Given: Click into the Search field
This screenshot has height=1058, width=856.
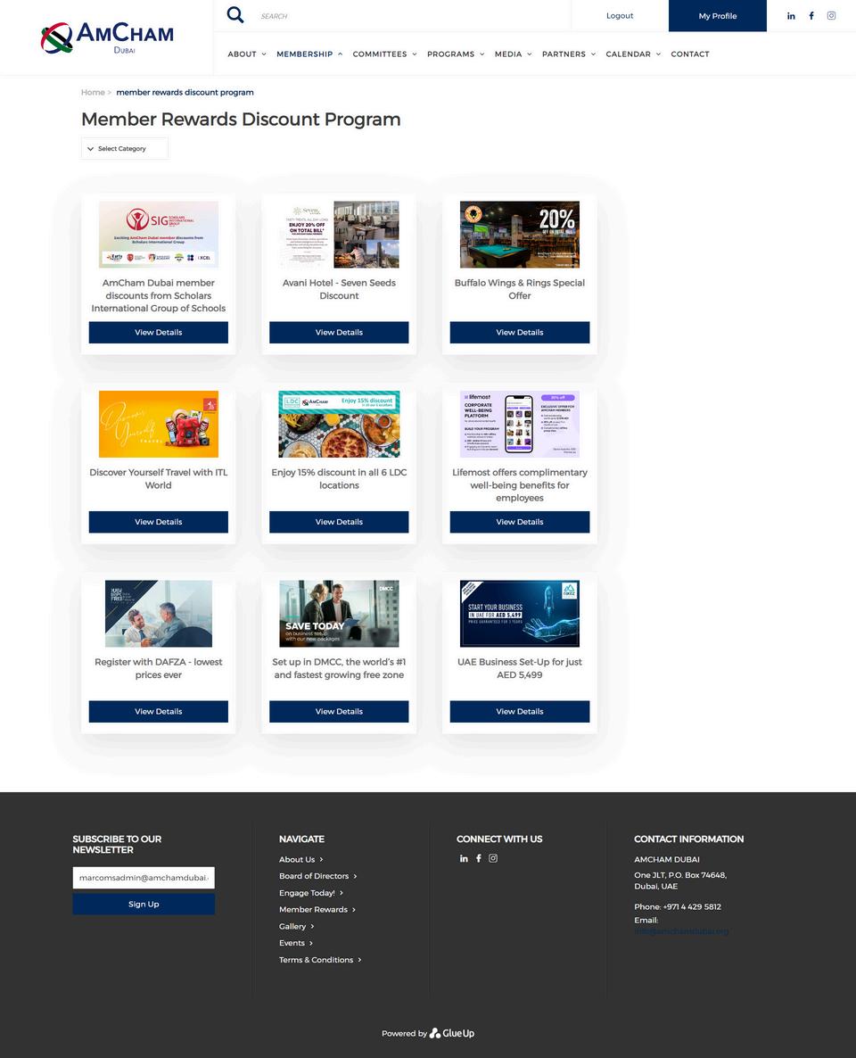Looking at the screenshot, I should tap(411, 15).
